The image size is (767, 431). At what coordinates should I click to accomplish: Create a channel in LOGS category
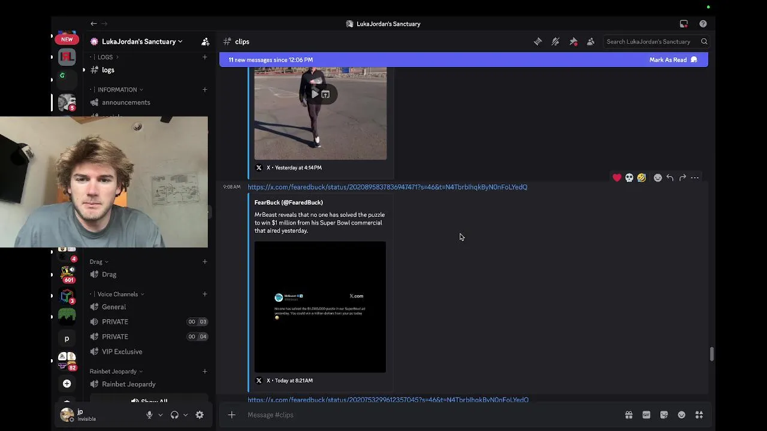[204, 57]
